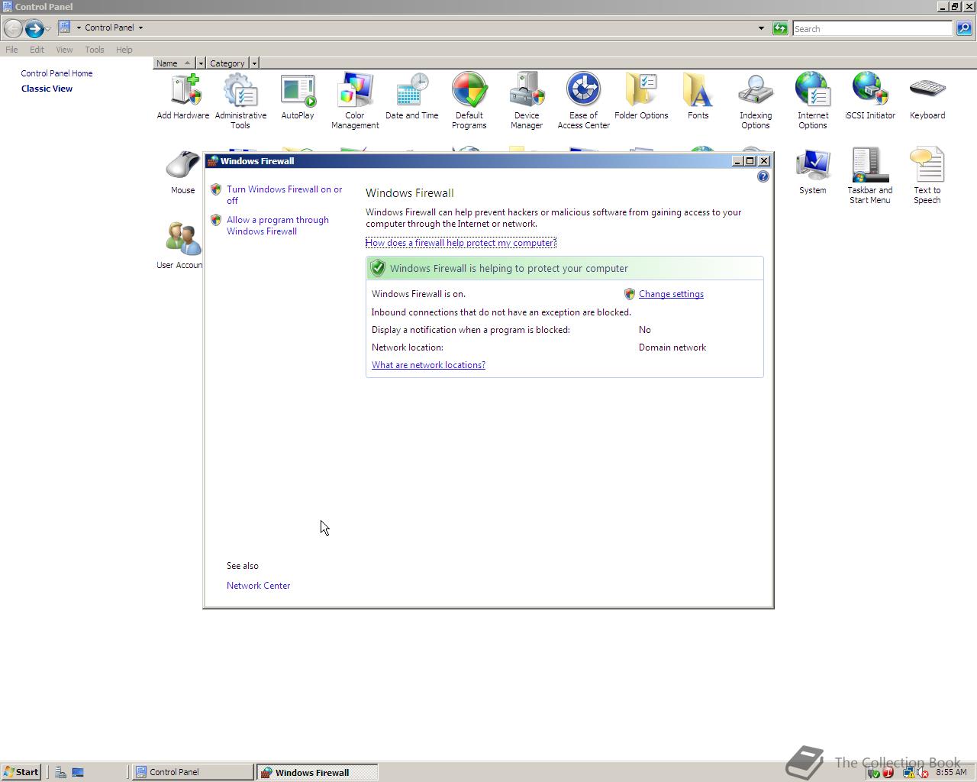Sort by Category column header
Viewport: 977px width, 782px height.
click(227, 63)
